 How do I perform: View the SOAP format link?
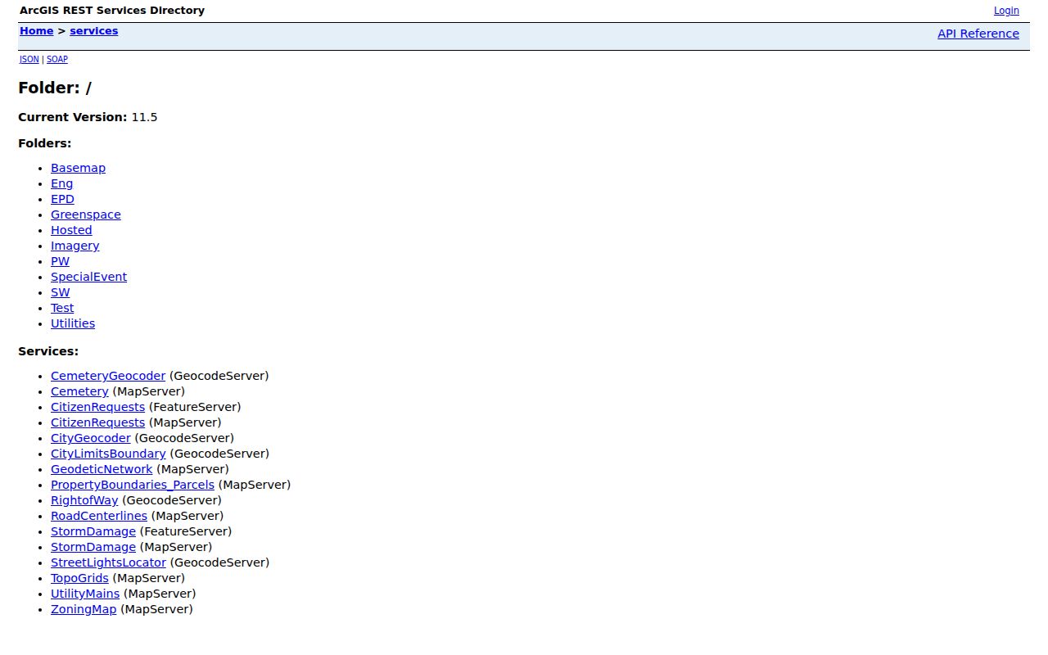(56, 60)
